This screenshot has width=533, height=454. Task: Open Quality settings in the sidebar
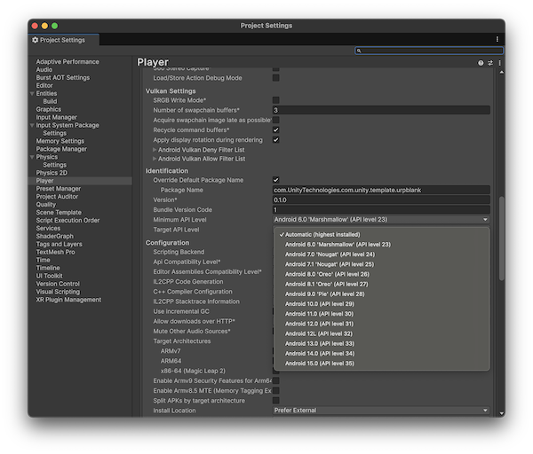click(x=46, y=205)
